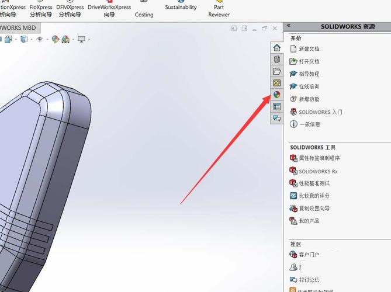Open the SOLIDWORKS Resources home tab
Viewport: 391px width, 292px height.
point(277,47)
